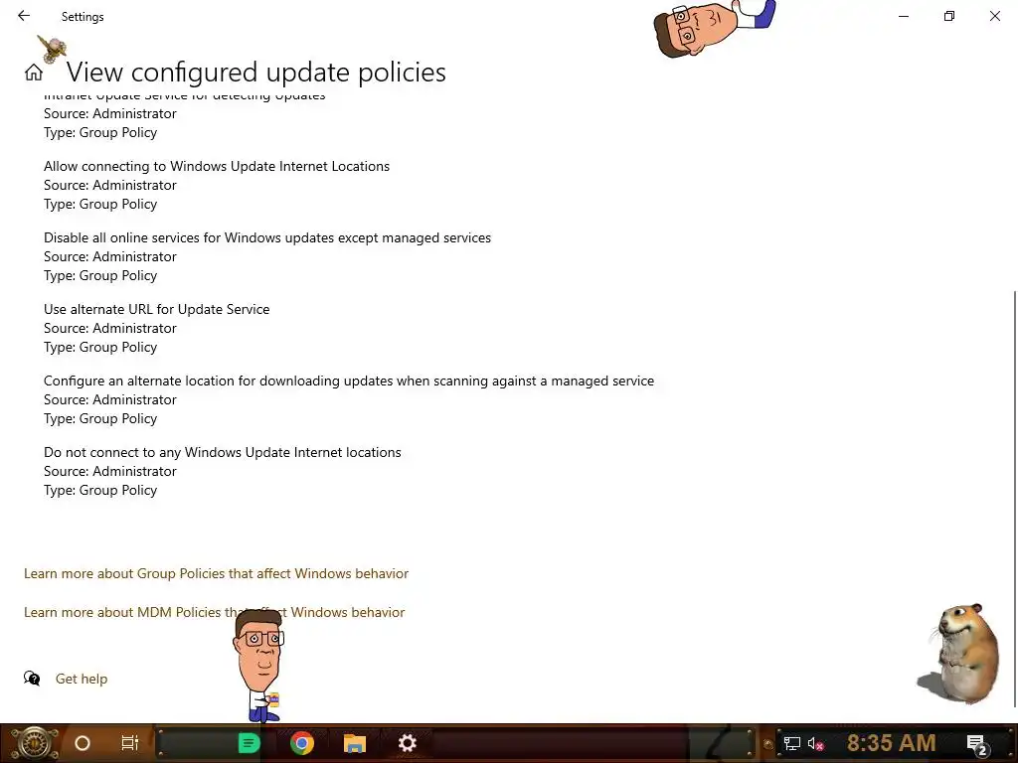Open File Explorer from the taskbar
This screenshot has height=763, width=1018.
[355, 743]
